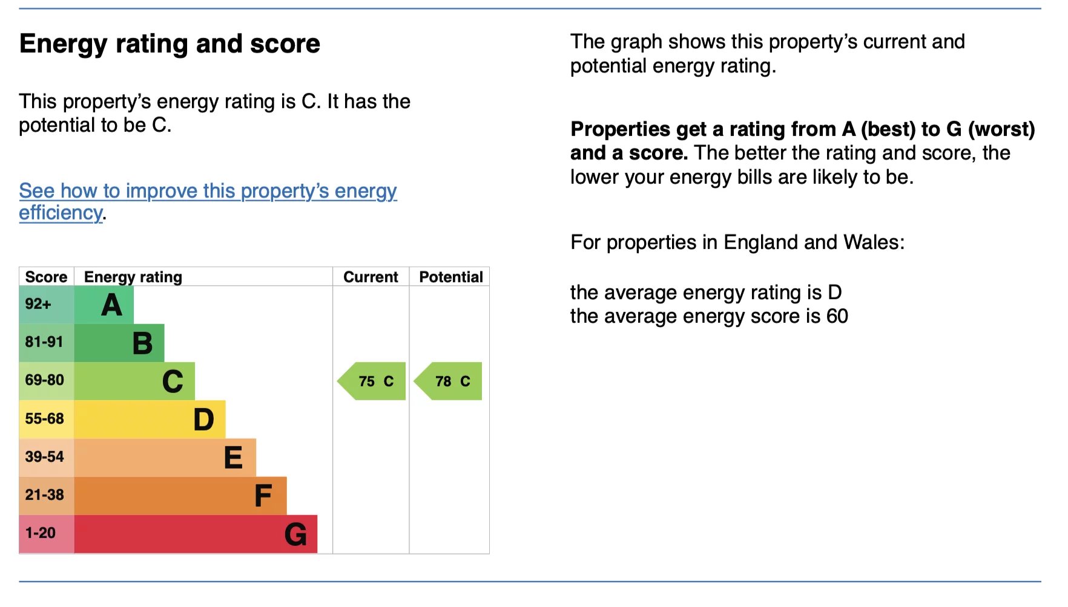Image resolution: width=1068 pixels, height=607 pixels.
Task: Click the Current column header
Action: 371,277
